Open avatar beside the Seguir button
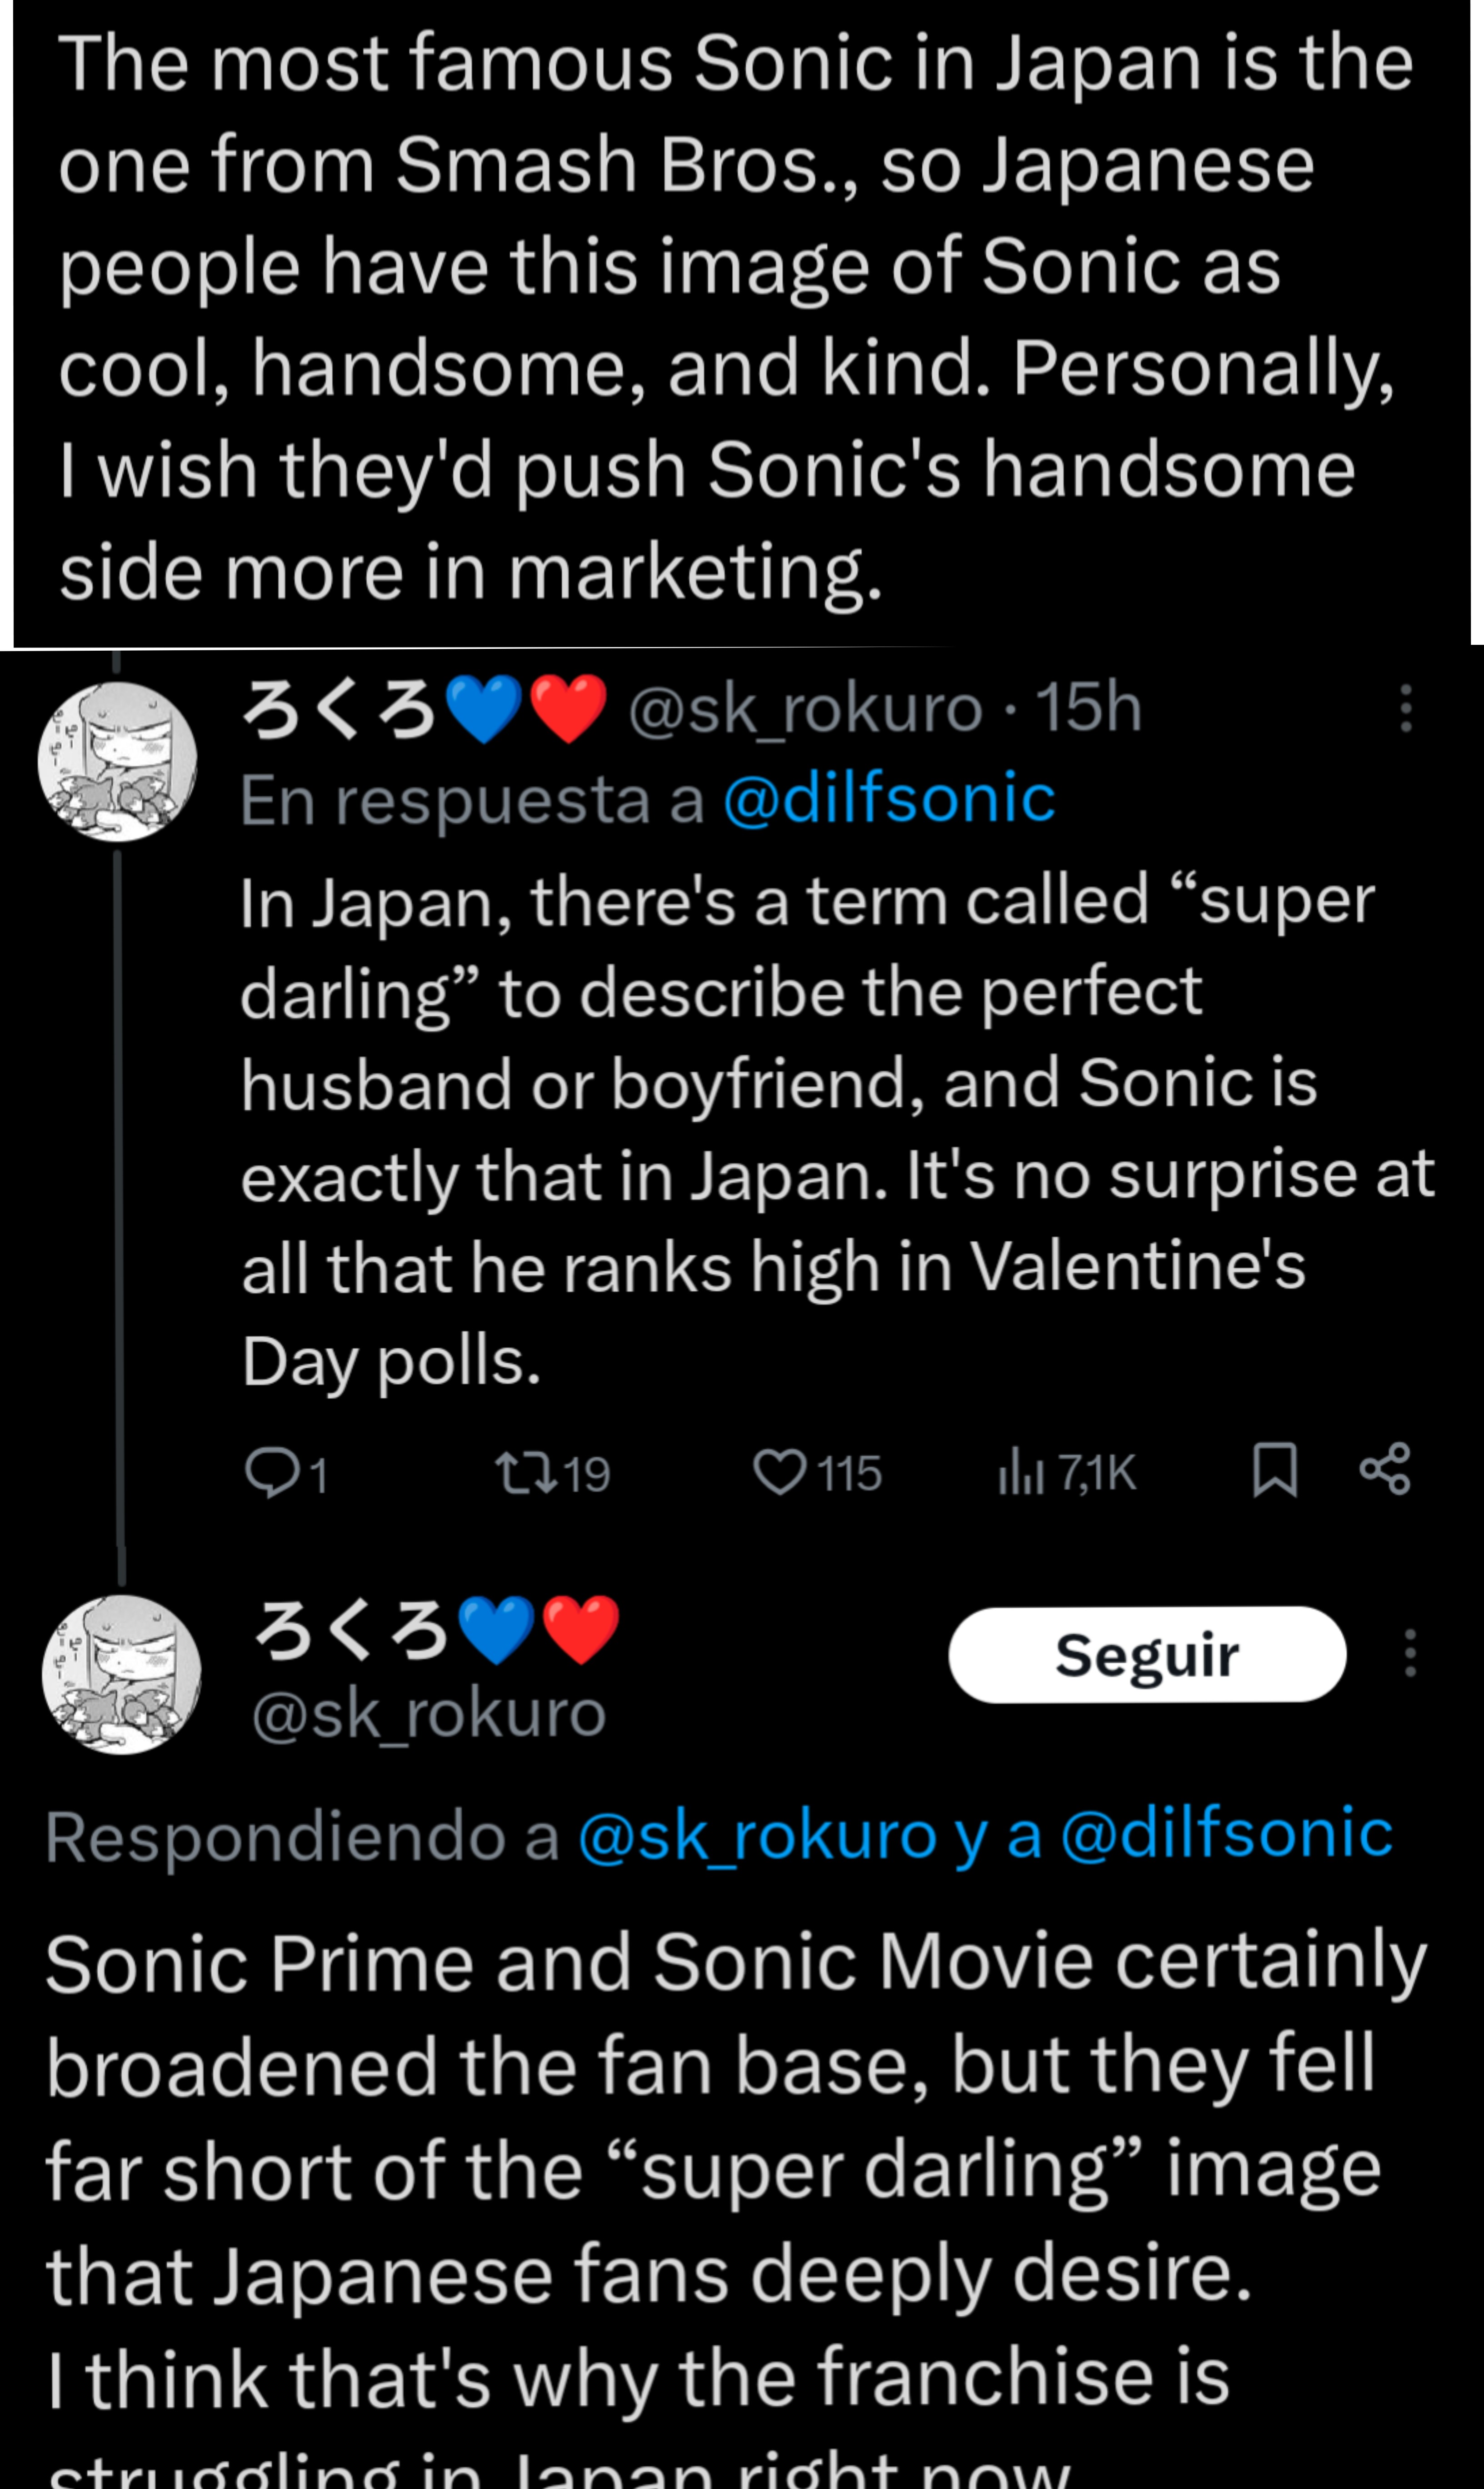1484x2489 pixels. (x=122, y=1675)
